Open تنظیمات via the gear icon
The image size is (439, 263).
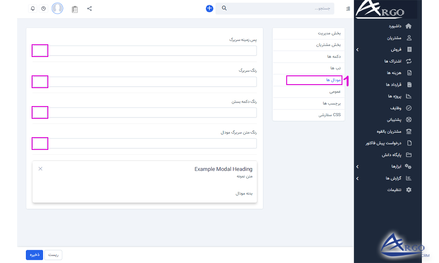409,190
